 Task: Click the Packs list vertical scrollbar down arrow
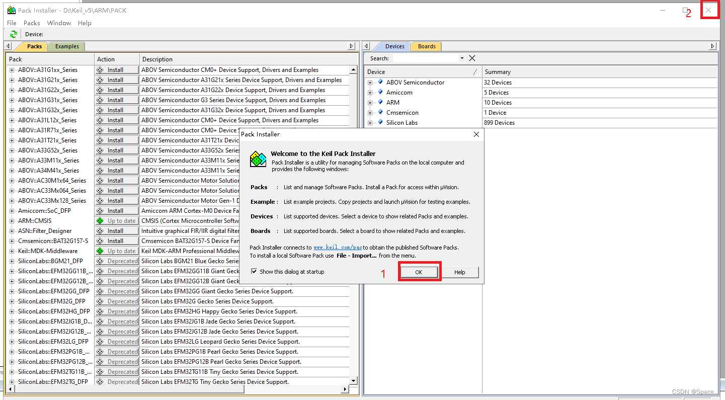[354, 381]
